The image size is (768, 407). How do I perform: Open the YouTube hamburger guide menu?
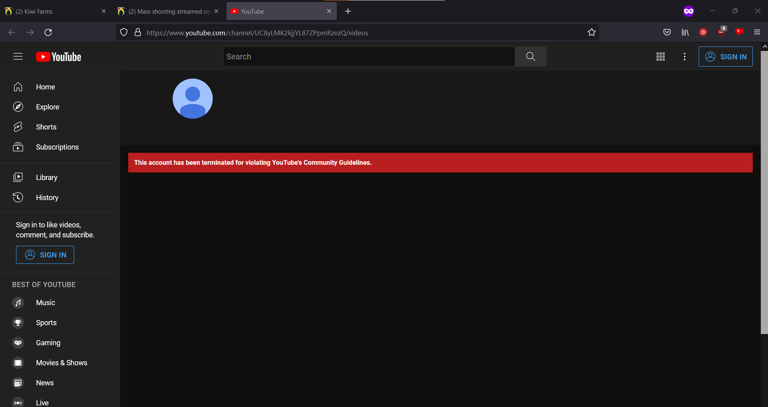18,57
